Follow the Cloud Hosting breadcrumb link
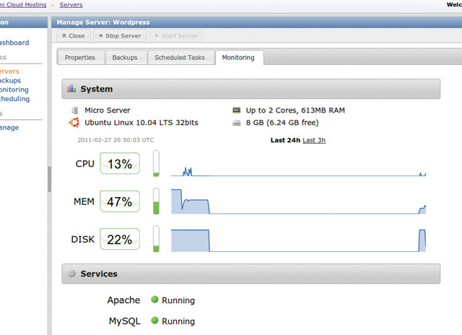462x335 pixels. pos(24,5)
